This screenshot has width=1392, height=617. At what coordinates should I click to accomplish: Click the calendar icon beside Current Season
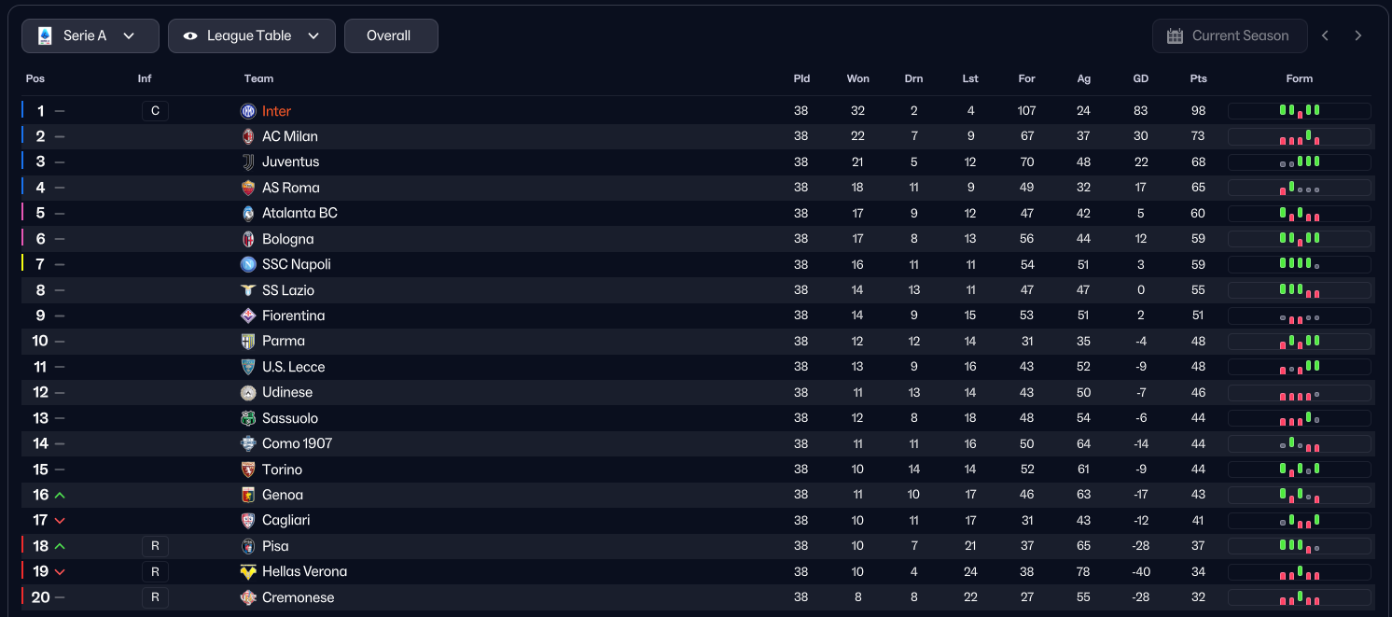(1175, 36)
